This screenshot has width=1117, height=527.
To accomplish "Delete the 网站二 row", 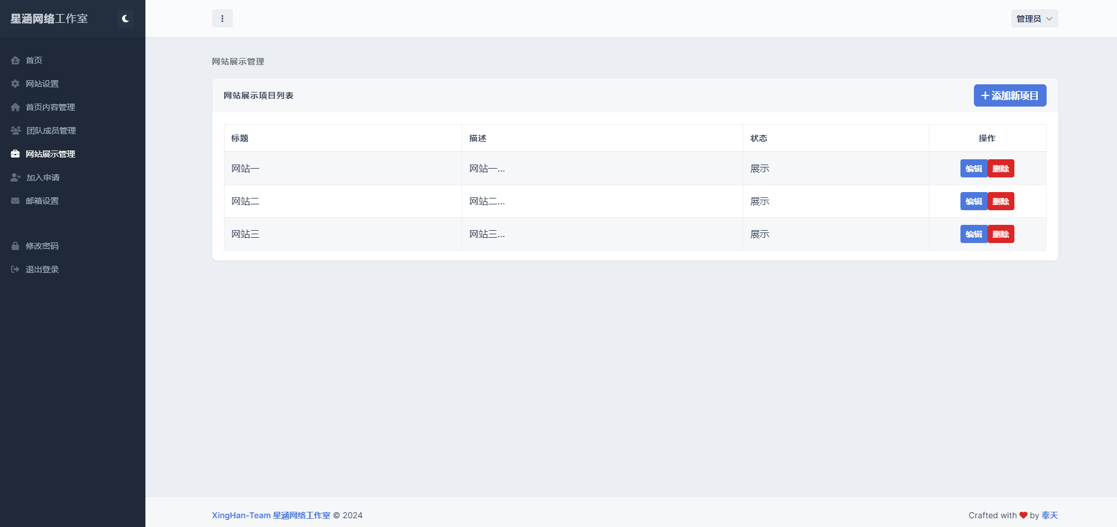I will 1000,201.
